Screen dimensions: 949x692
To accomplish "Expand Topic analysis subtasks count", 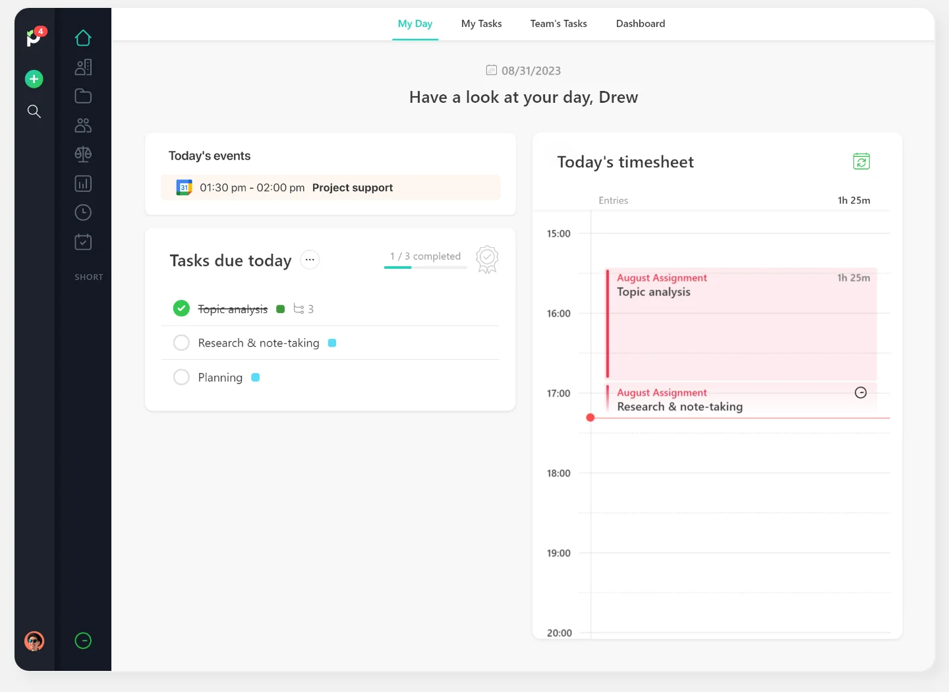I will 303,309.
